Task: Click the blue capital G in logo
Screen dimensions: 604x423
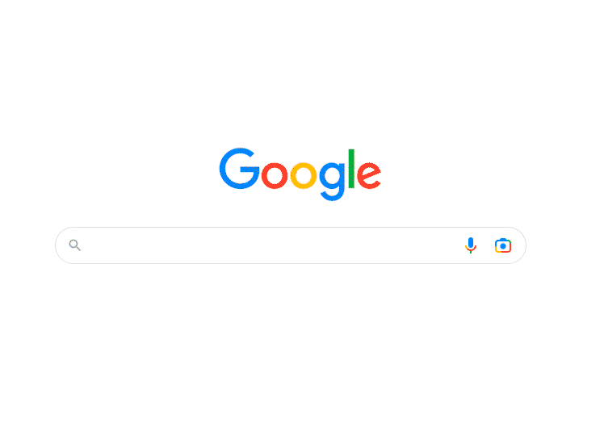Action: [239, 169]
